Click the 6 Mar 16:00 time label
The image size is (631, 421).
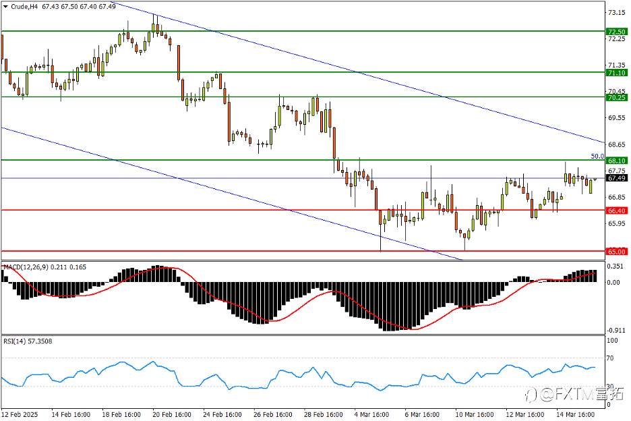pos(422,414)
